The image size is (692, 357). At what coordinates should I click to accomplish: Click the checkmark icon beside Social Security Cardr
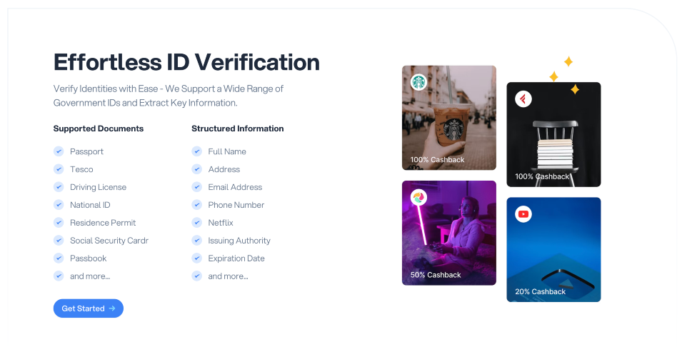point(59,241)
